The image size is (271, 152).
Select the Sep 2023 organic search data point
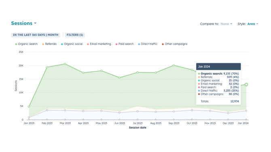[x=174, y=65]
